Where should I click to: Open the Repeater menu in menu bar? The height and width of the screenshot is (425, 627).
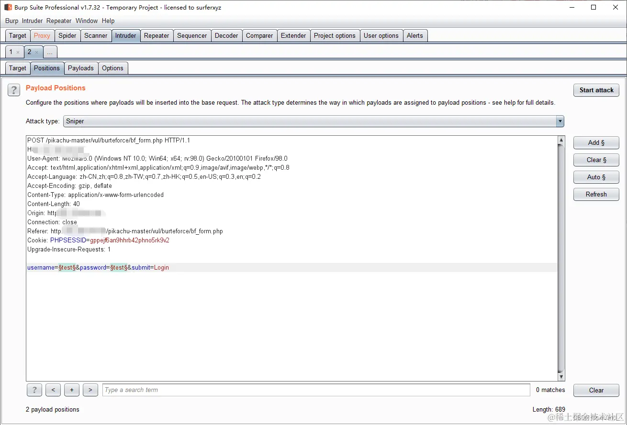[x=59, y=21]
